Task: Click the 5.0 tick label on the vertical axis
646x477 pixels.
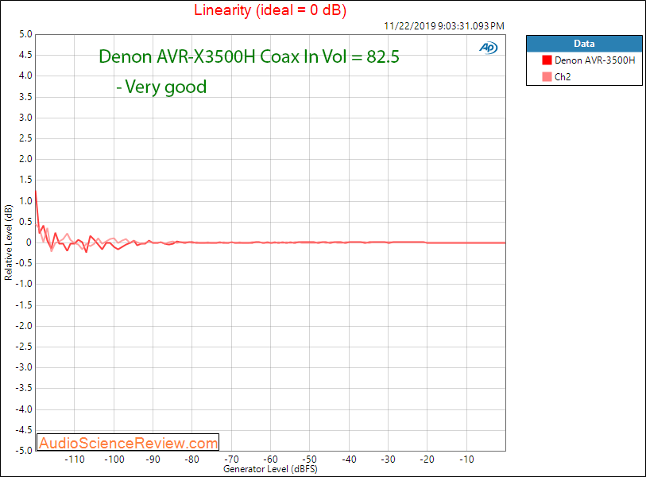Action: coord(25,34)
